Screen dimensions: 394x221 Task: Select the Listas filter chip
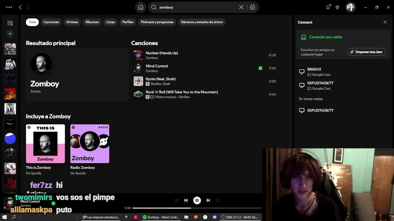(111, 22)
